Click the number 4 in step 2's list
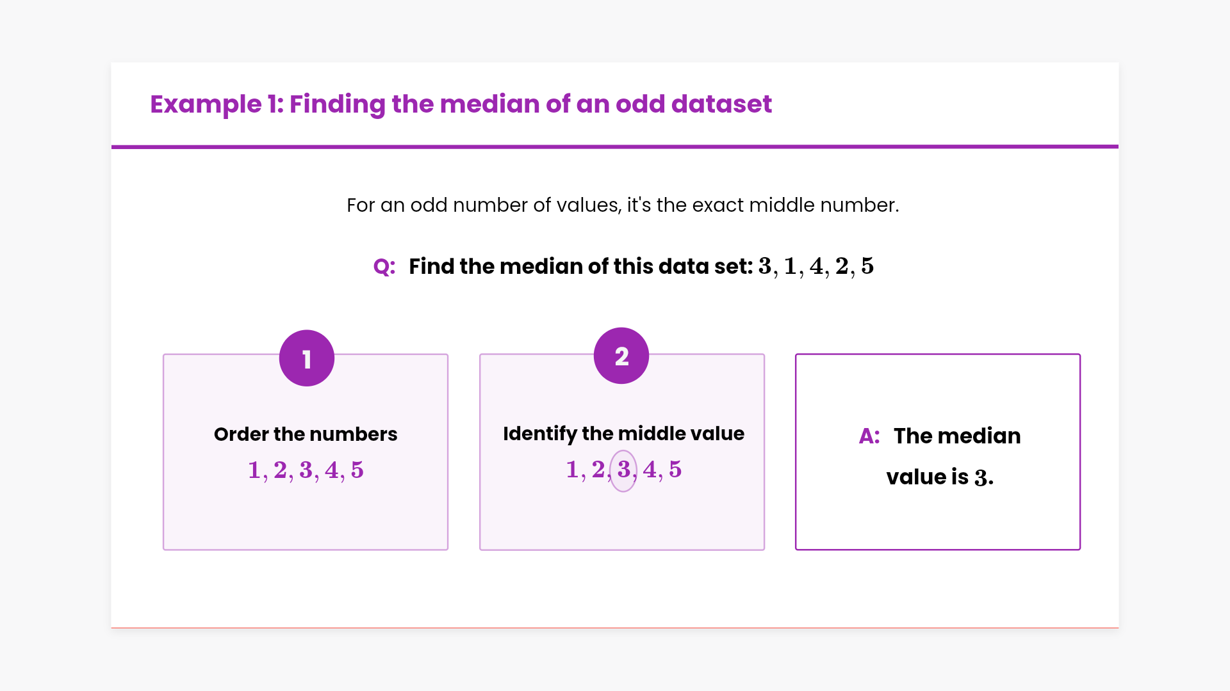Image resolution: width=1230 pixels, height=691 pixels. click(650, 470)
